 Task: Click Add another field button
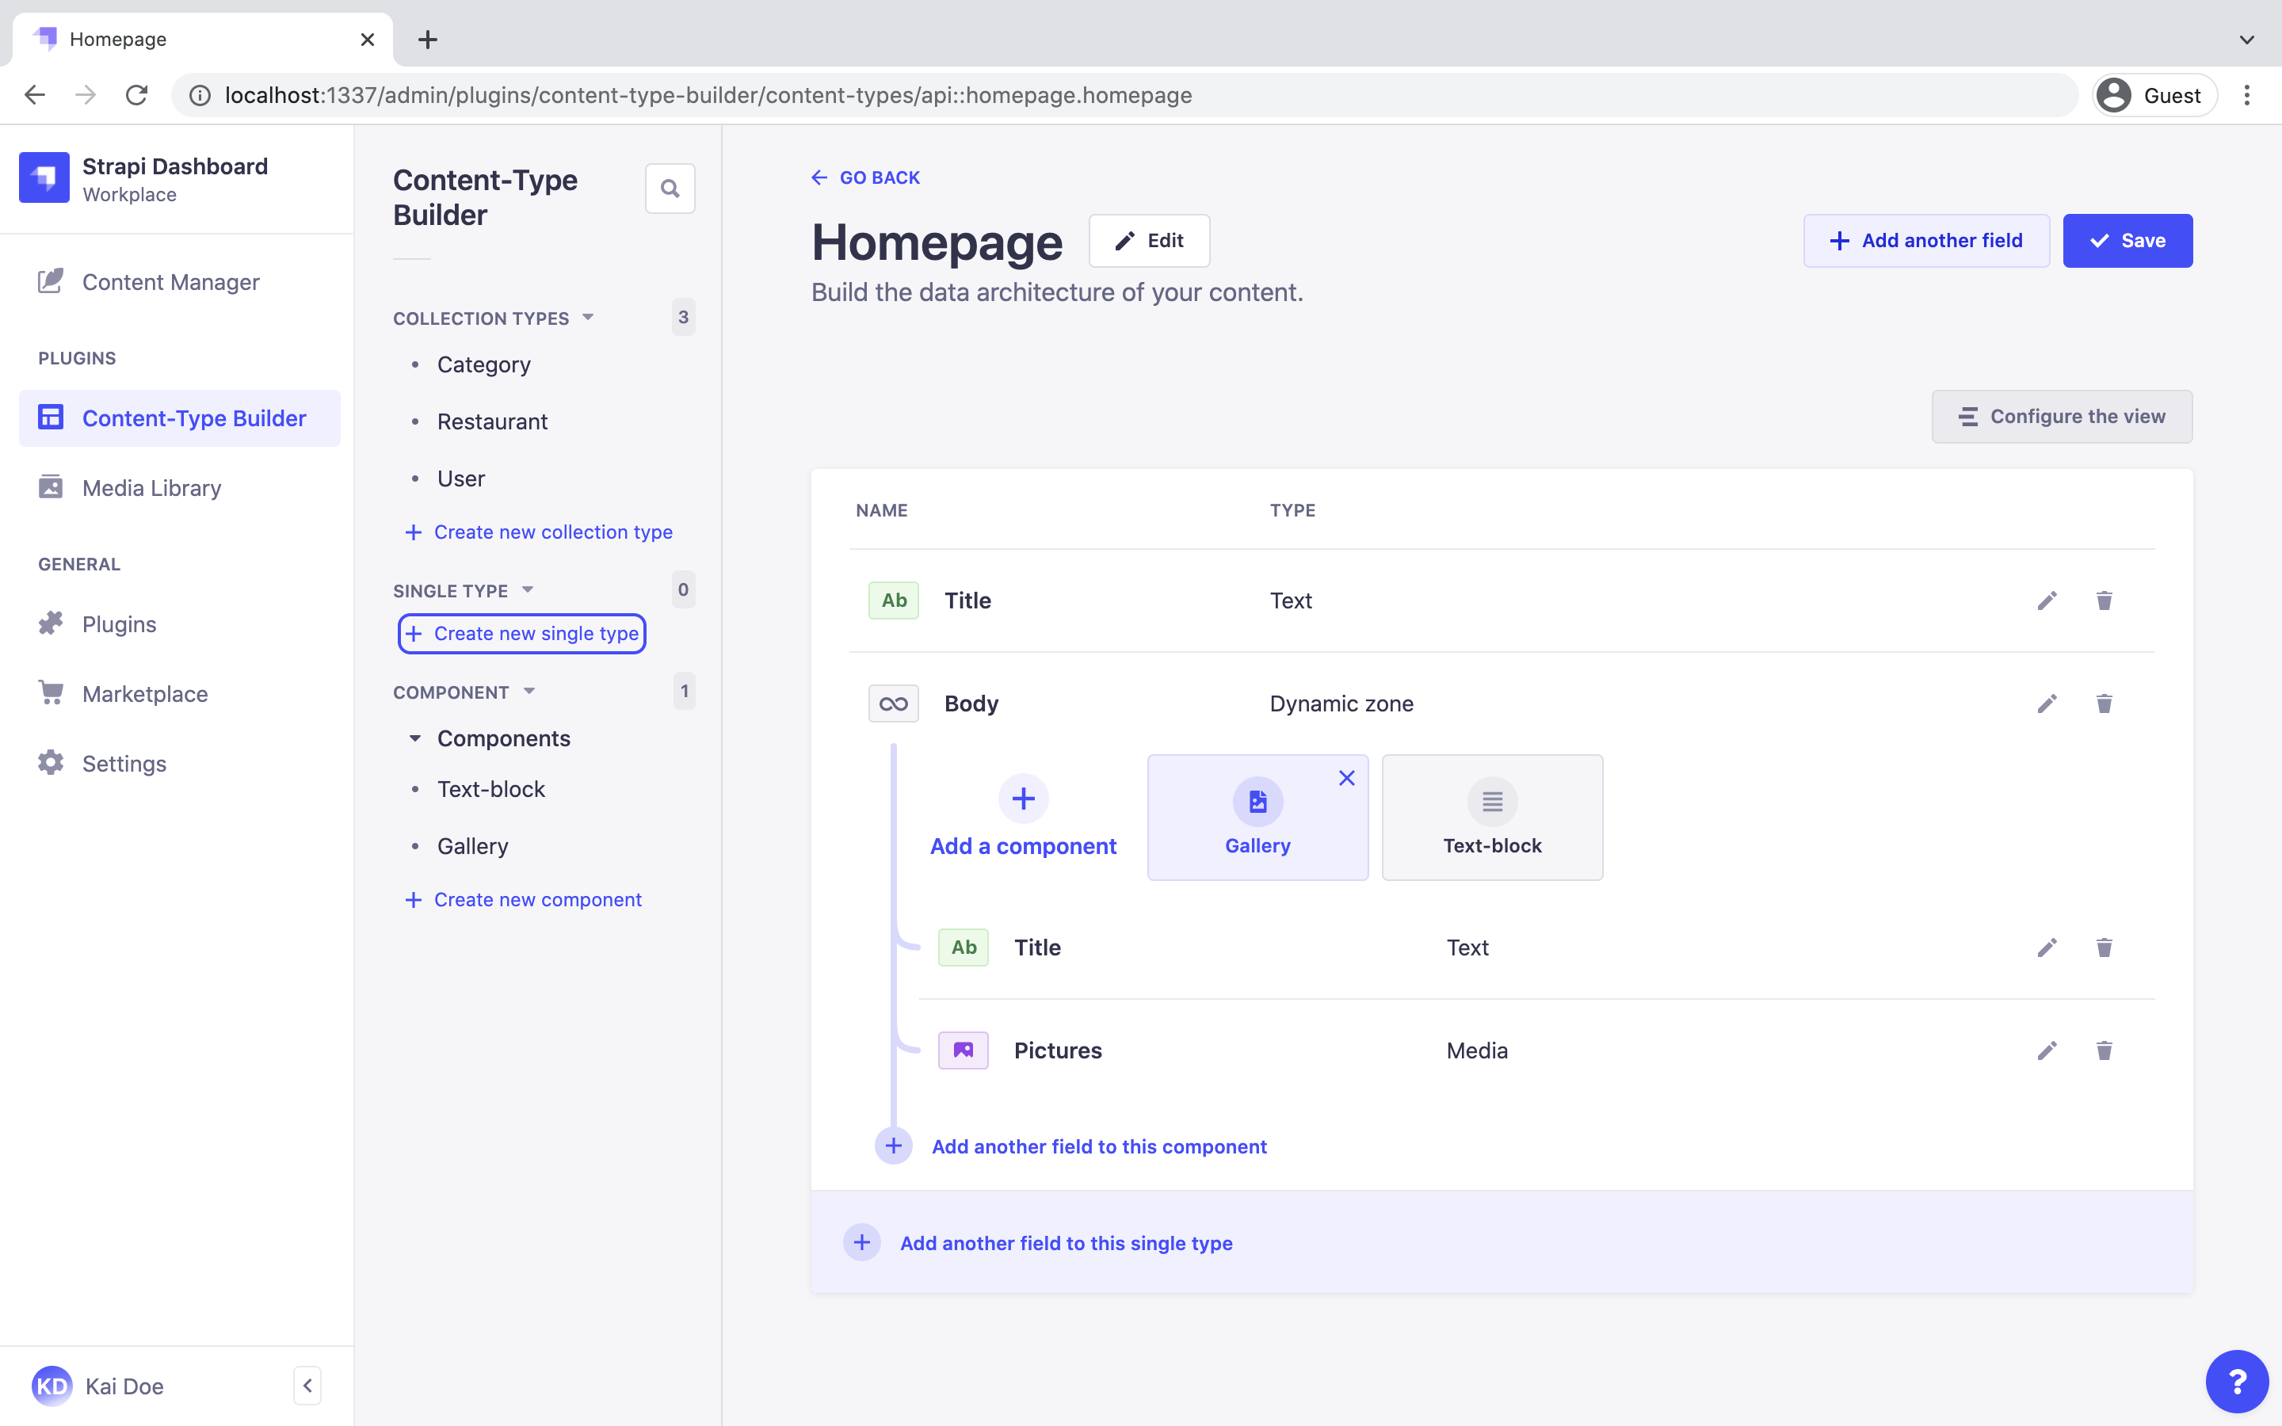tap(1925, 240)
